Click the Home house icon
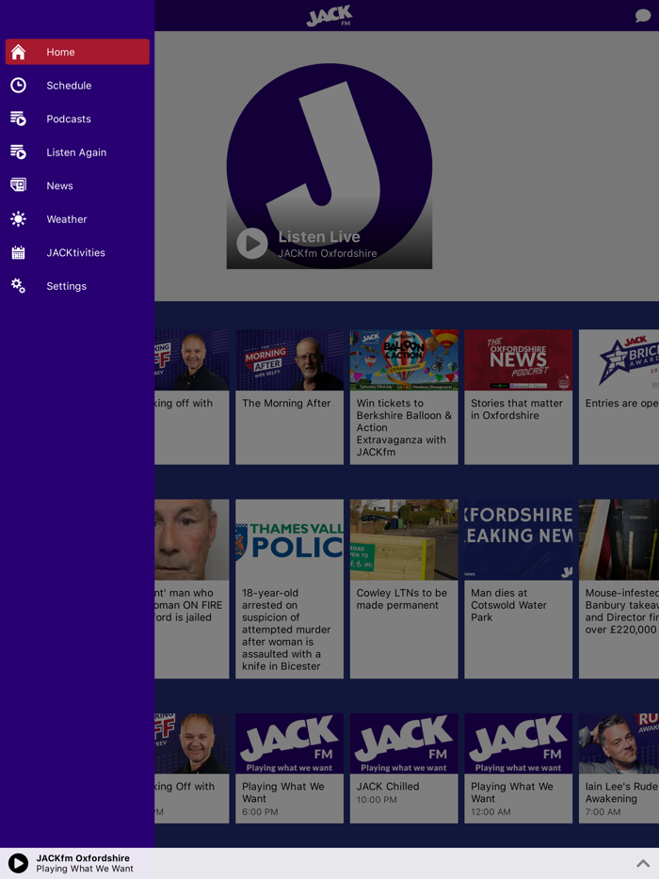The width and height of the screenshot is (659, 879). pyautogui.click(x=18, y=52)
